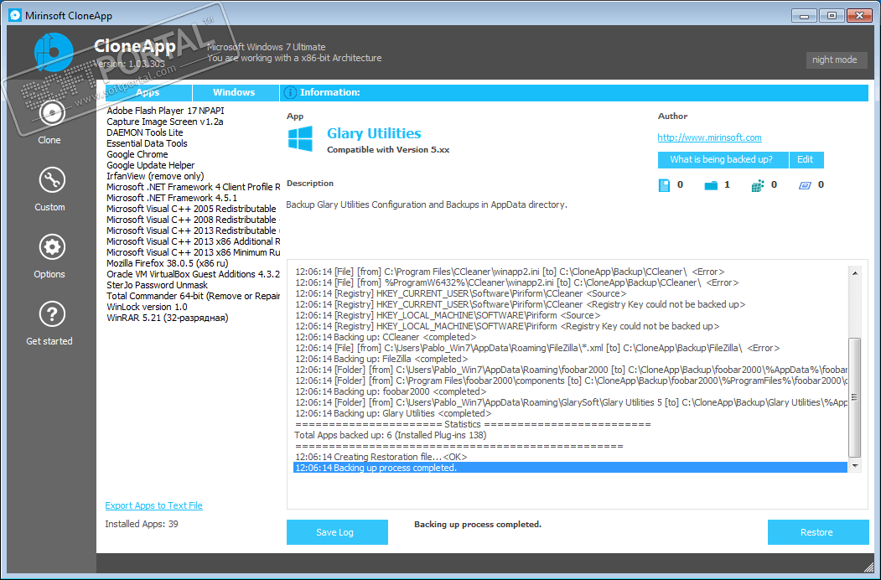
Task: Switch to the Windows tab
Action: pos(235,93)
